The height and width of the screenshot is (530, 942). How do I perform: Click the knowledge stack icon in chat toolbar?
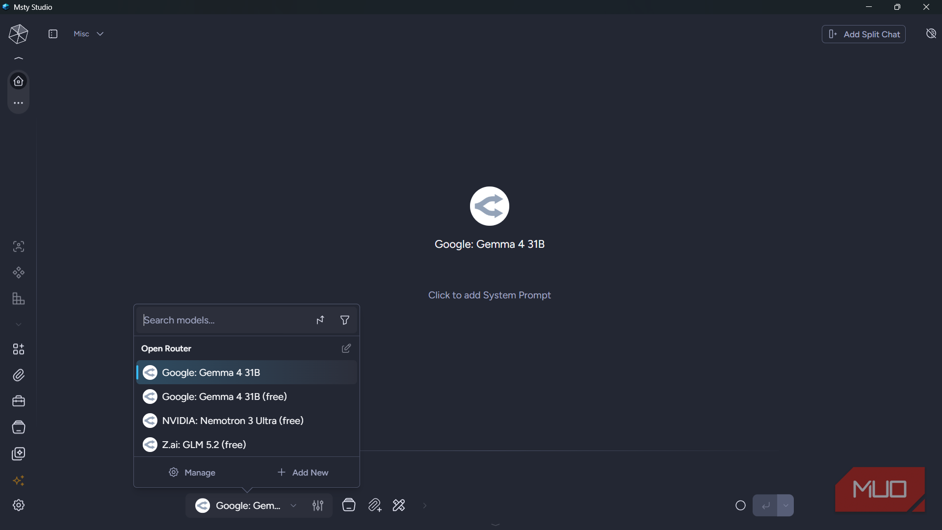(x=349, y=505)
